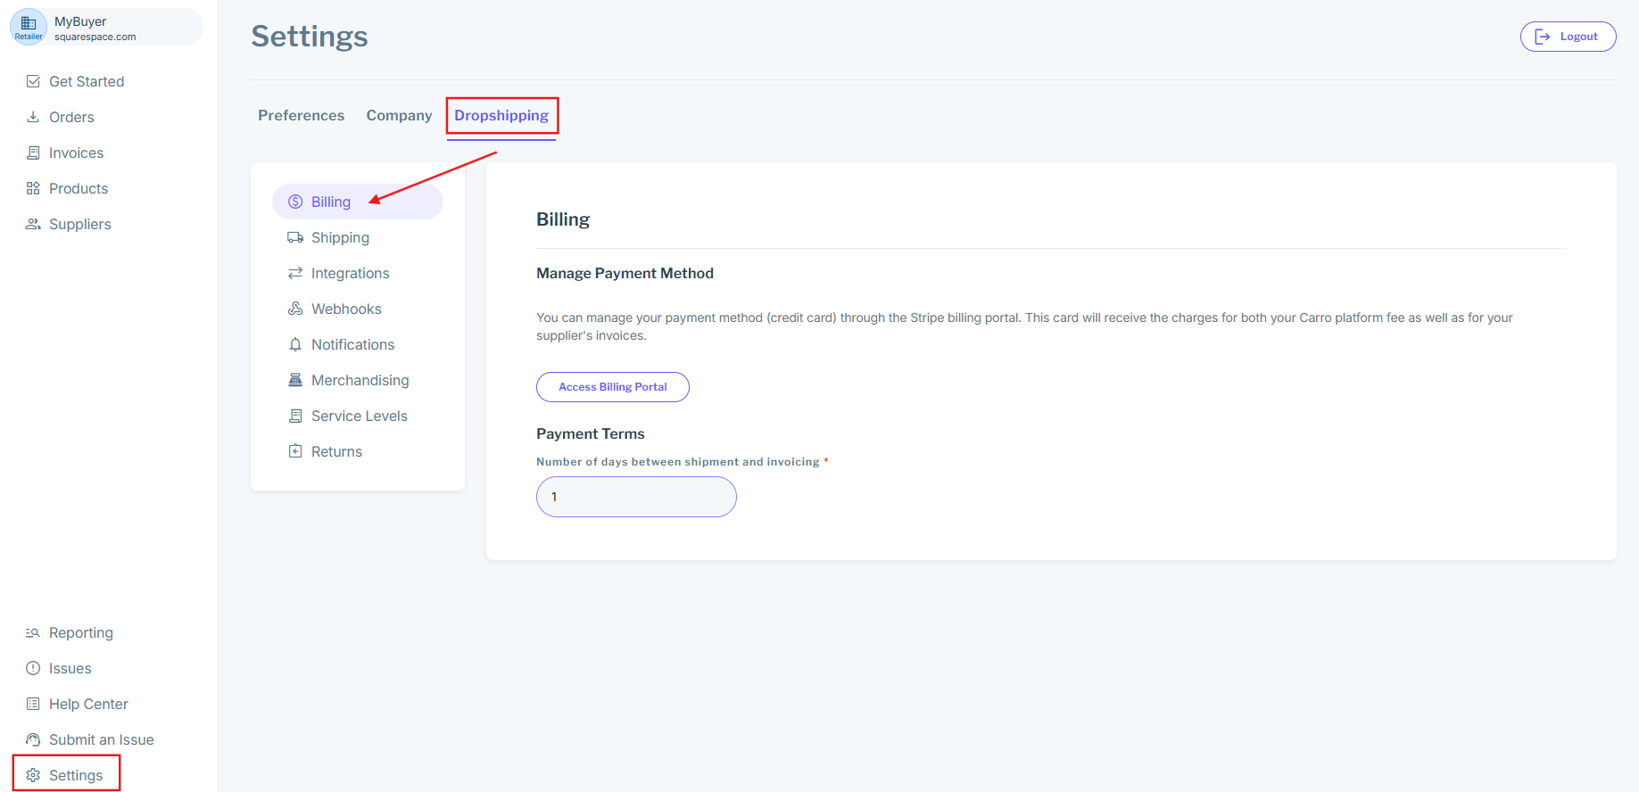Open the Preferences tab
This screenshot has height=792, width=1639.
pos(301,115)
